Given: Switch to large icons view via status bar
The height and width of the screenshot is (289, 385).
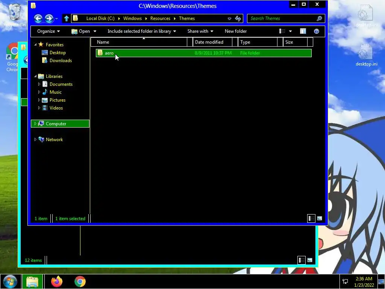Looking at the screenshot, I should (x=320, y=218).
